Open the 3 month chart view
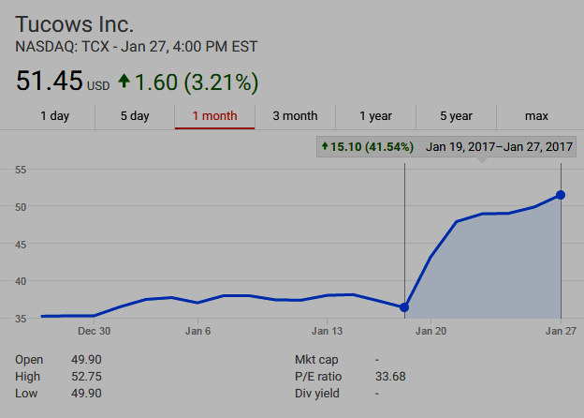Image resolution: width=584 pixels, height=418 pixels. coord(295,116)
